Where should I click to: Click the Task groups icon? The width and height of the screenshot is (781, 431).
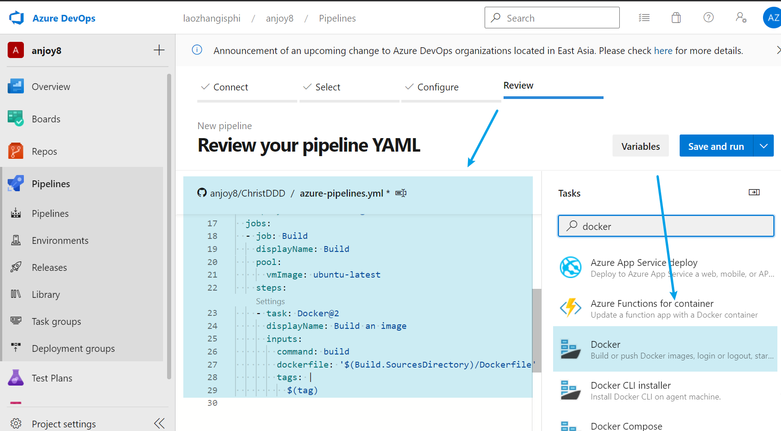tap(16, 321)
